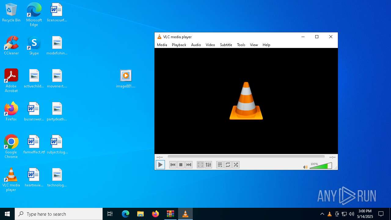Open the Media menu
391x220 pixels.
click(162, 45)
